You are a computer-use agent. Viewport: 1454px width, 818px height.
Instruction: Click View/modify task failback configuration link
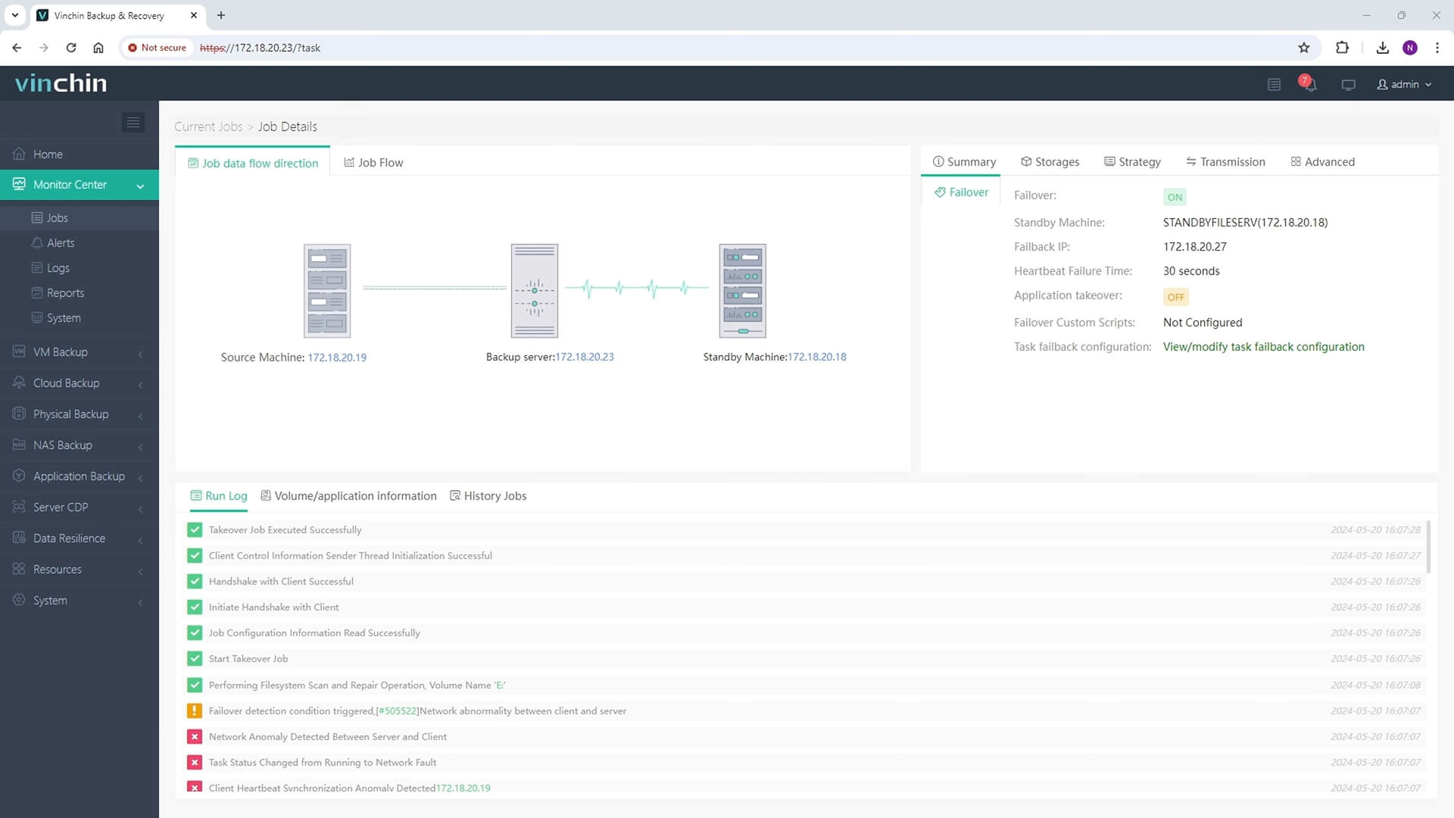click(x=1263, y=347)
